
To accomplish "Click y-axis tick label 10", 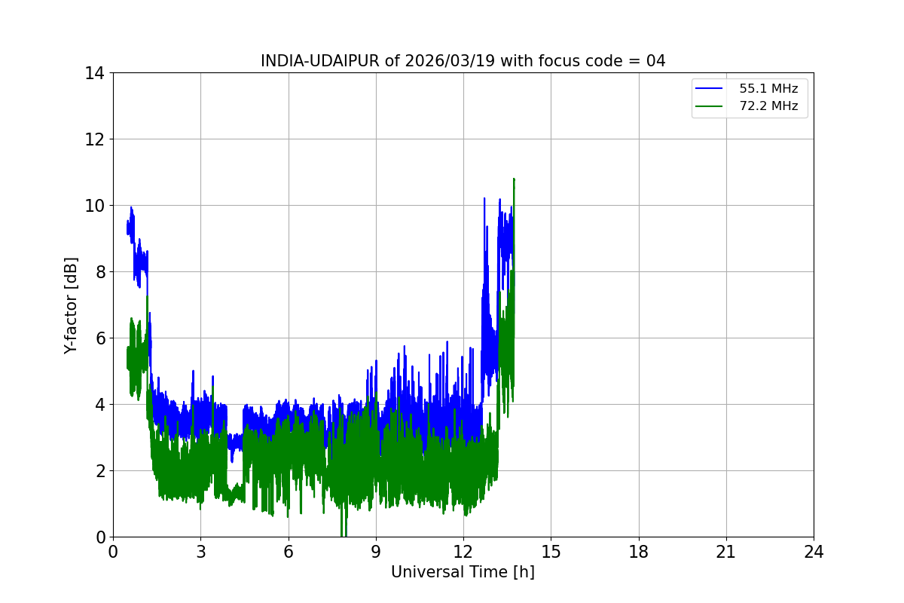I will pyautogui.click(x=94, y=206).
